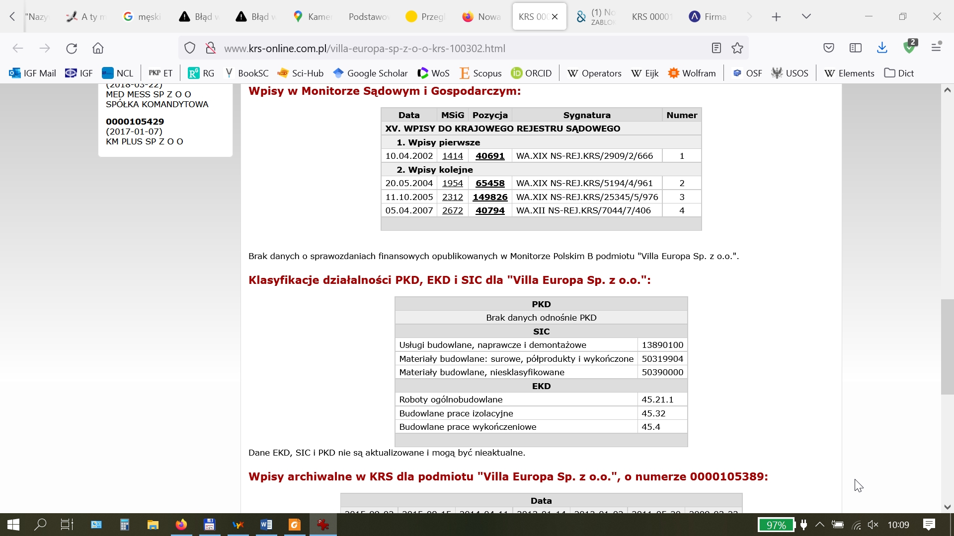Bookmark this page with star
Viewport: 954px width, 536px height.
tap(737, 48)
